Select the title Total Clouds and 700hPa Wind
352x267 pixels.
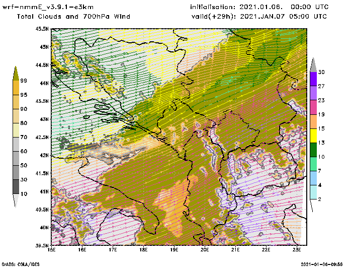(73, 17)
